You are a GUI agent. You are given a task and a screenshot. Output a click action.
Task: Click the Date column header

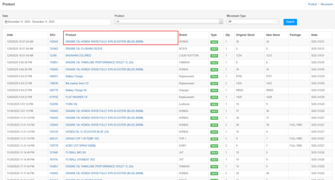click(10, 35)
